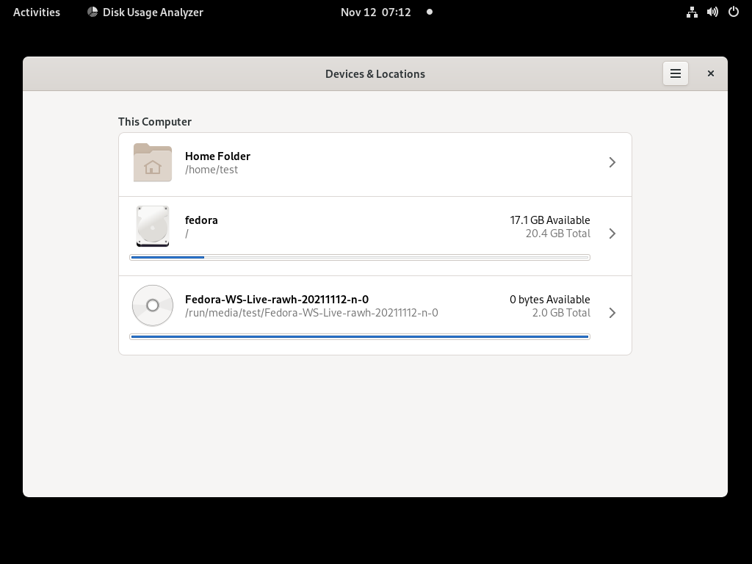Open the volume speaker icon
Viewport: 752px width, 564px height.
[712, 12]
